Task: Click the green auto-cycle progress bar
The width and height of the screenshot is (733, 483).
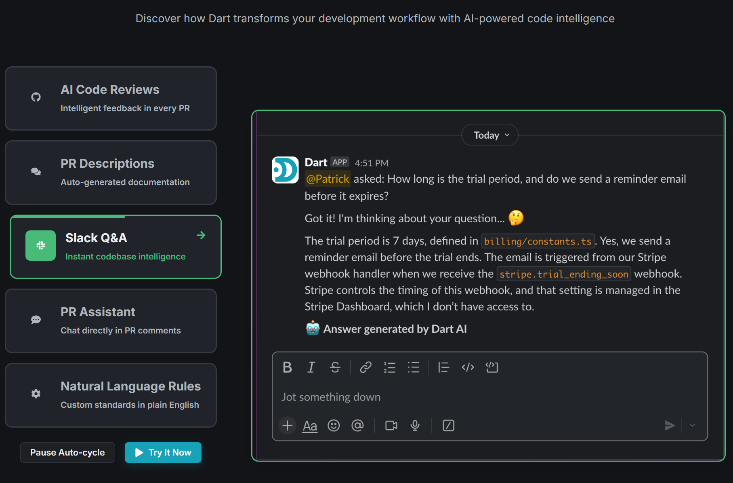Action: pos(69,217)
